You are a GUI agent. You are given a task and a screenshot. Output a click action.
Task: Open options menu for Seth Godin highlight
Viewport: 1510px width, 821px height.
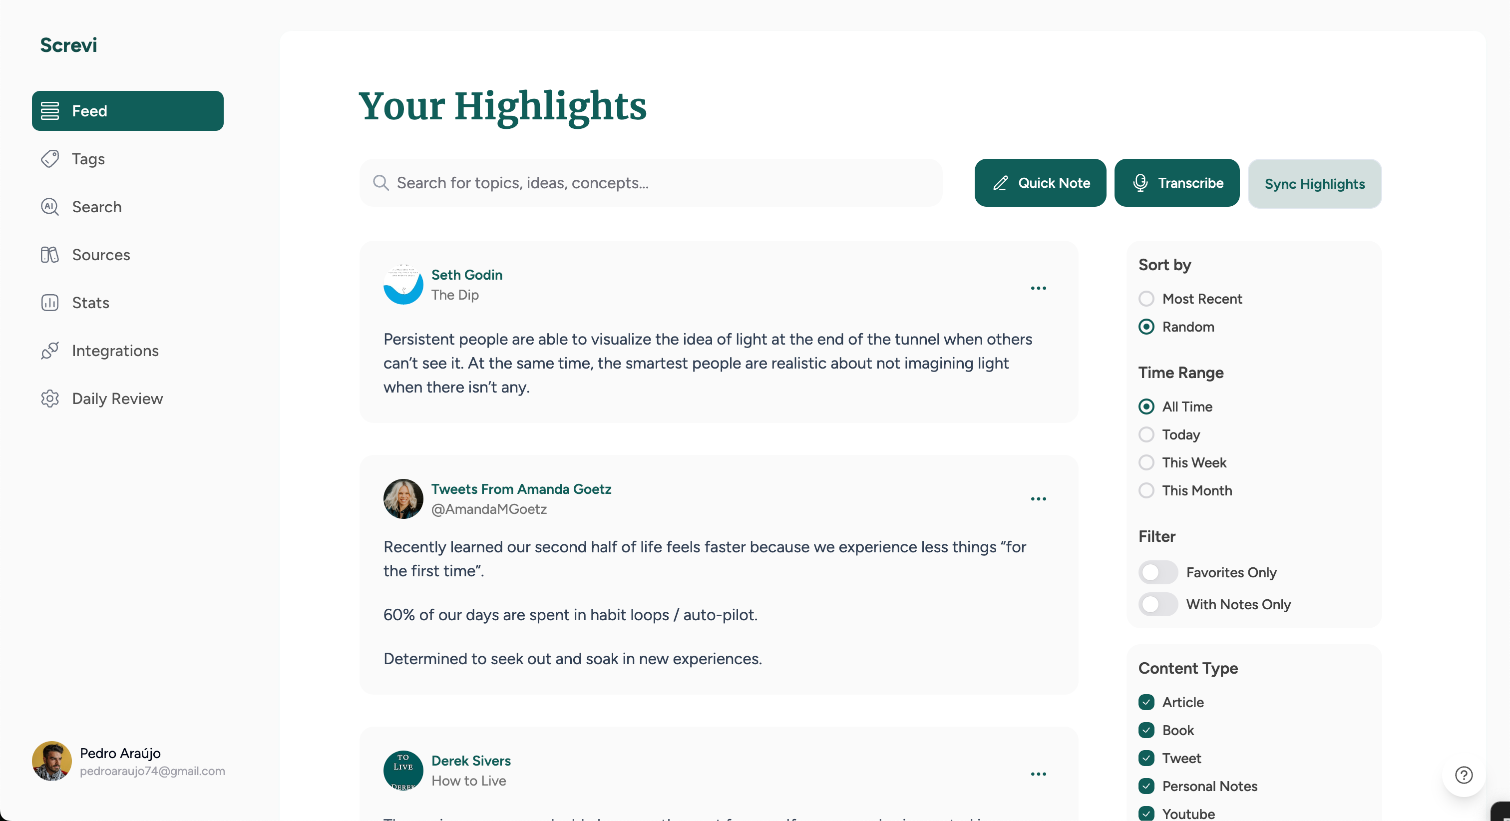(x=1038, y=288)
